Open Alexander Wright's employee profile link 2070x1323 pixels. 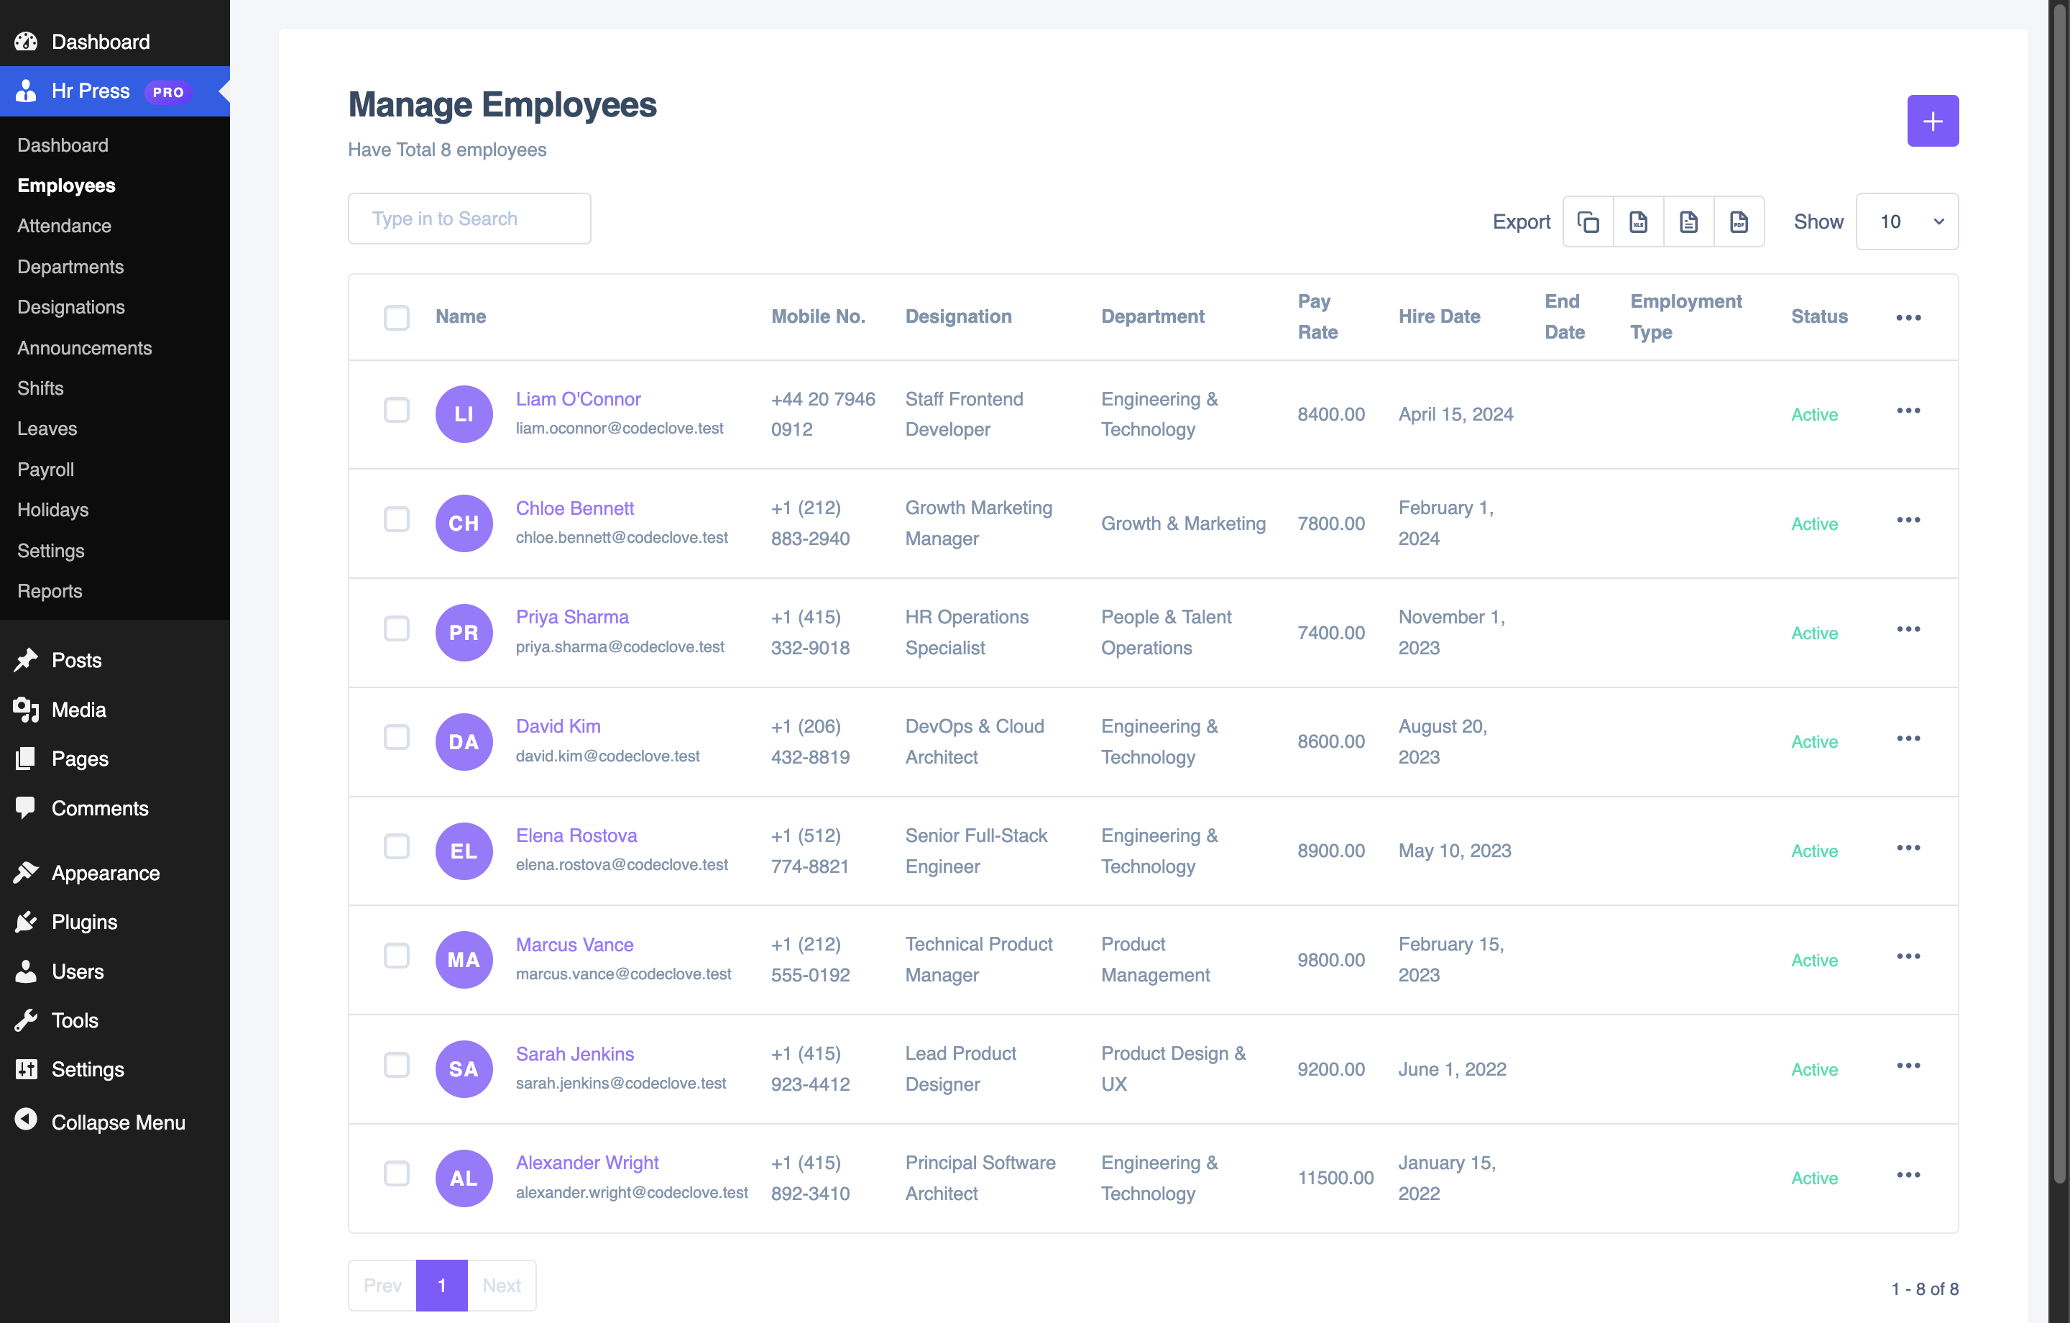(587, 1163)
